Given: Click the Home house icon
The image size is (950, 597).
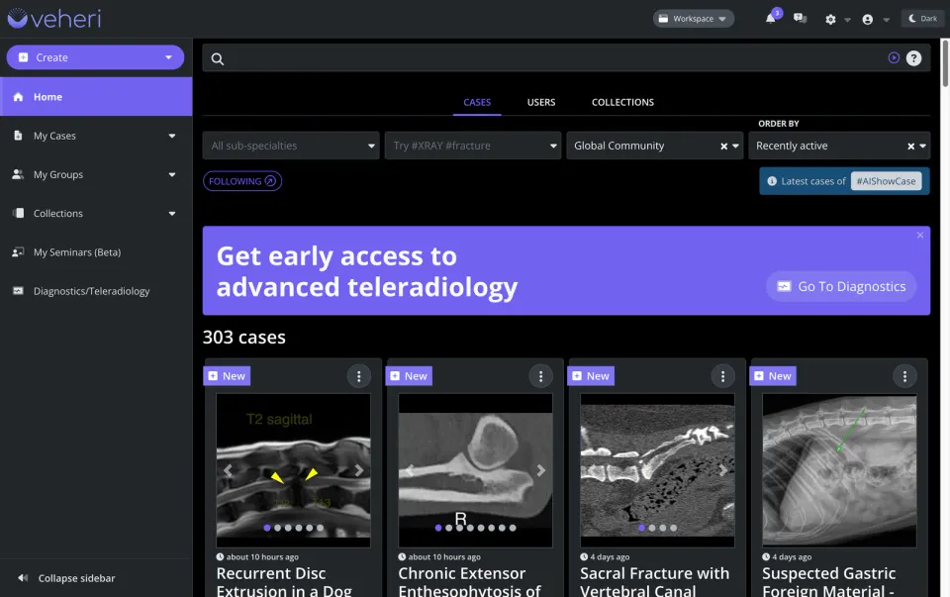Looking at the screenshot, I should [x=18, y=97].
